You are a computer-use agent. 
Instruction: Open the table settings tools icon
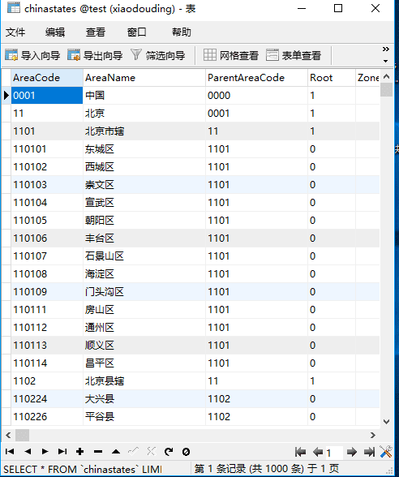pos(386,452)
